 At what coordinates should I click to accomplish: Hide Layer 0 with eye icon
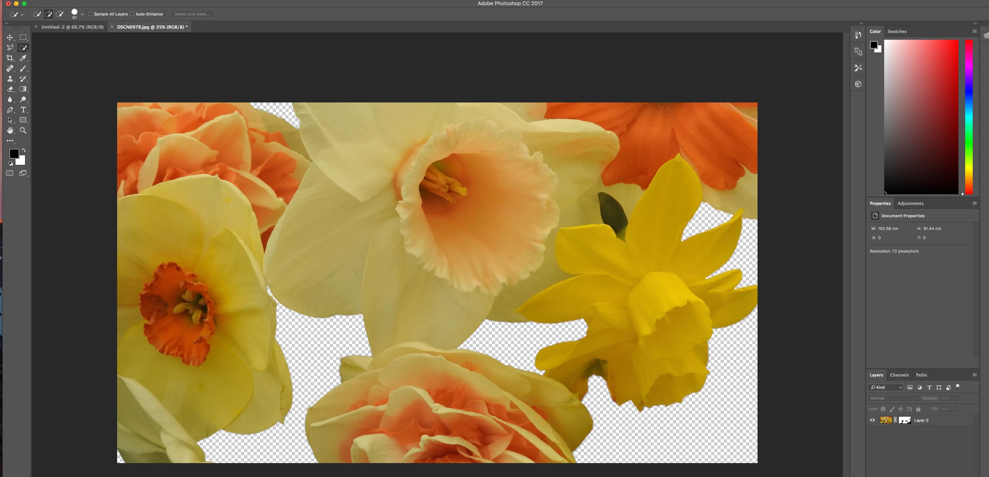(872, 420)
